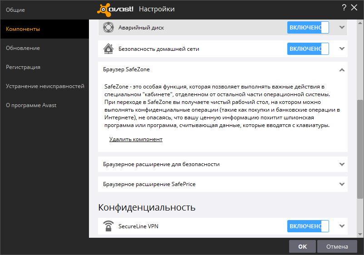Open the Регистрация tab
The height and width of the screenshot is (255, 364).
click(44, 67)
